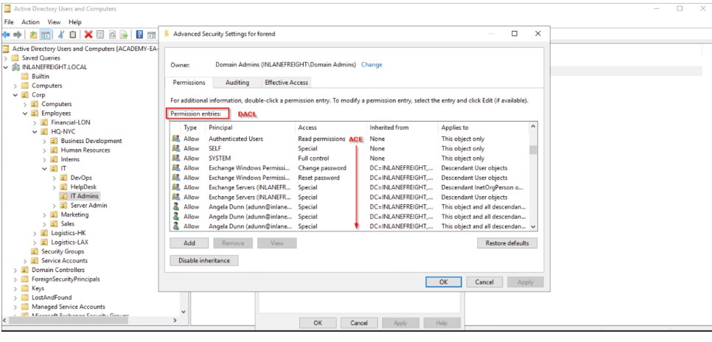Expand the Domain Controllers node
The height and width of the screenshot is (342, 712).
15,271
